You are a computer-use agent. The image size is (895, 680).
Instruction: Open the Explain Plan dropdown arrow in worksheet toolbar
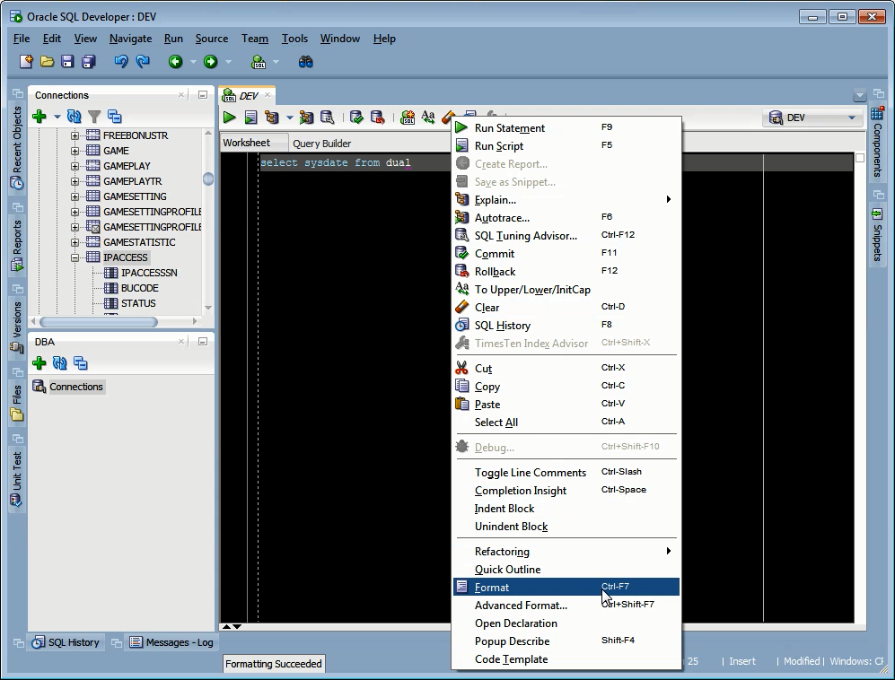coord(289,118)
